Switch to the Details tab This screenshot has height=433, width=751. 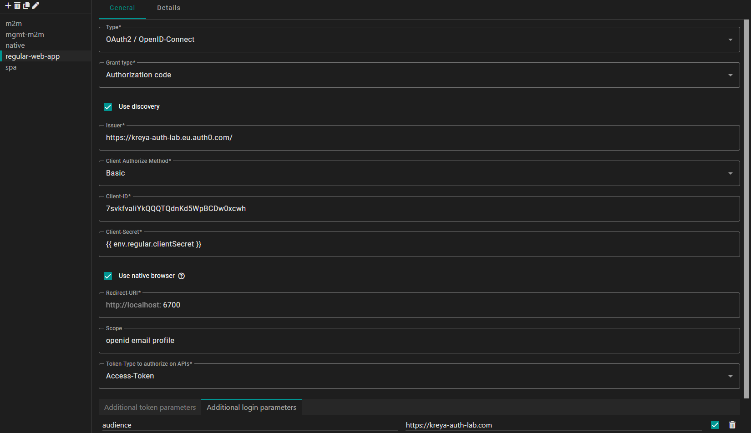[168, 8]
